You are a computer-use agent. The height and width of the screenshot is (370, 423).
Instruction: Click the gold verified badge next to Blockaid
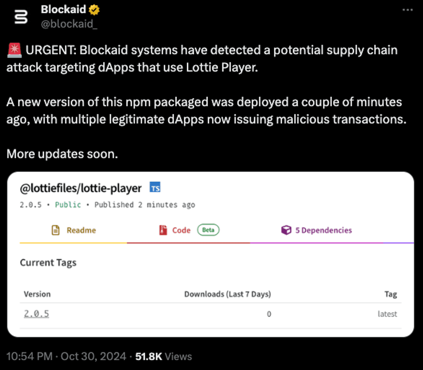94,10
